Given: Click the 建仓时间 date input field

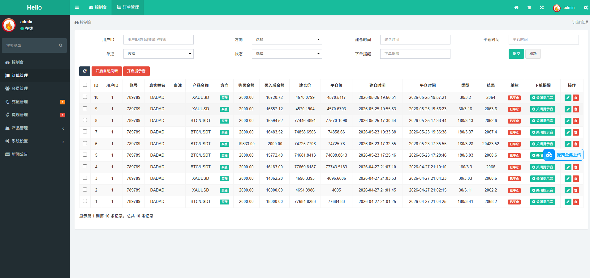Looking at the screenshot, I should [x=415, y=40].
